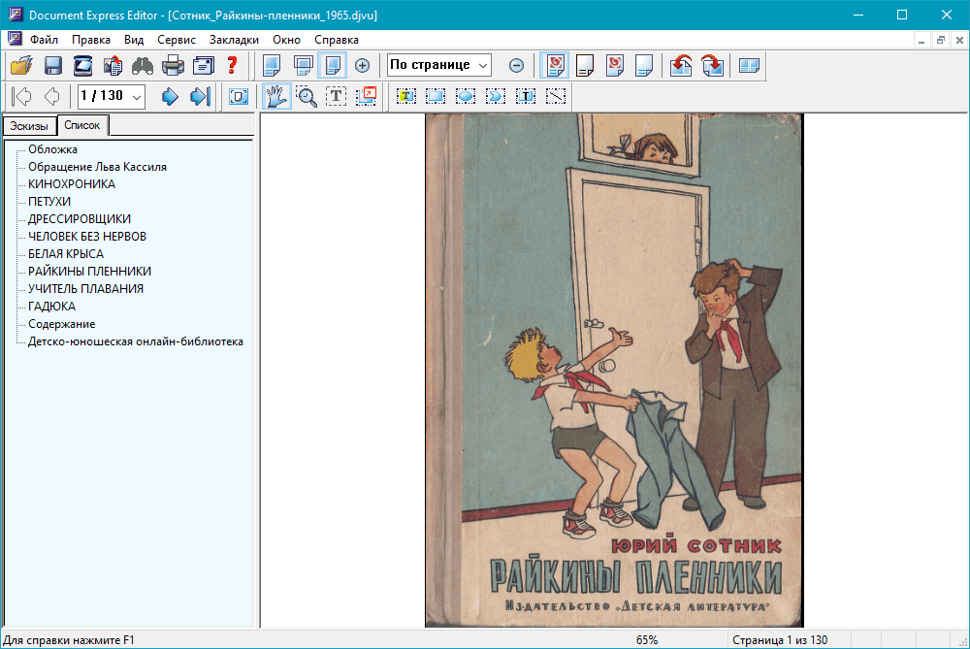
Task: Click the book cover page image
Action: (x=613, y=369)
